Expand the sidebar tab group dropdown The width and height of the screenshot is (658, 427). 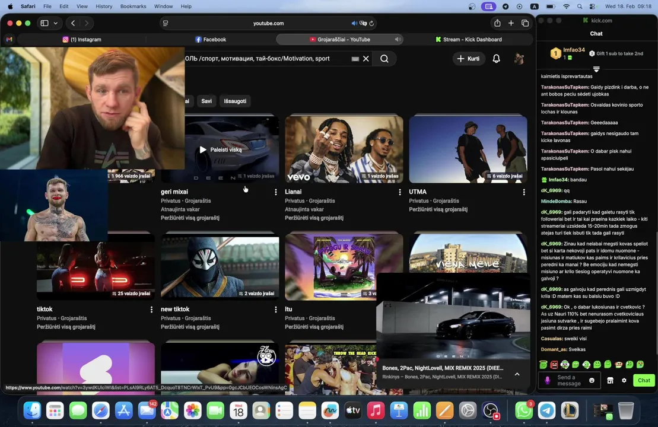[x=55, y=23]
